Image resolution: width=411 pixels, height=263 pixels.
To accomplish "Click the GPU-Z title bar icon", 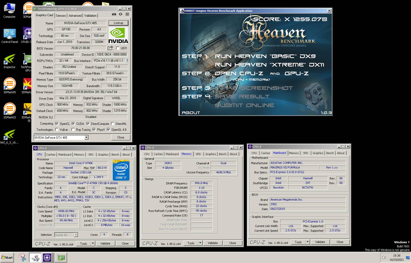I will point(35,8).
